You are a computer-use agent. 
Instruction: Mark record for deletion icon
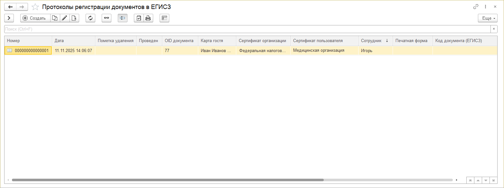(74, 18)
